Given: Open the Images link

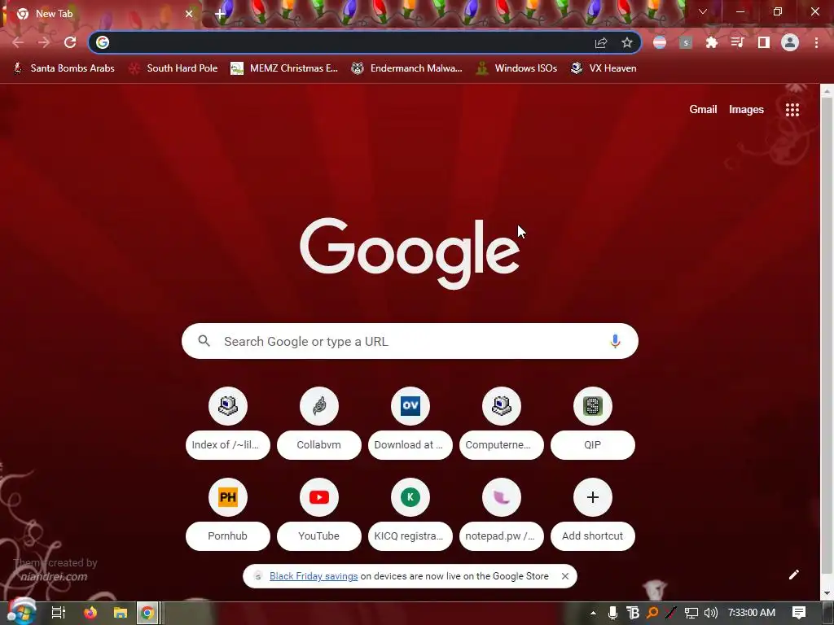Looking at the screenshot, I should pos(746,110).
